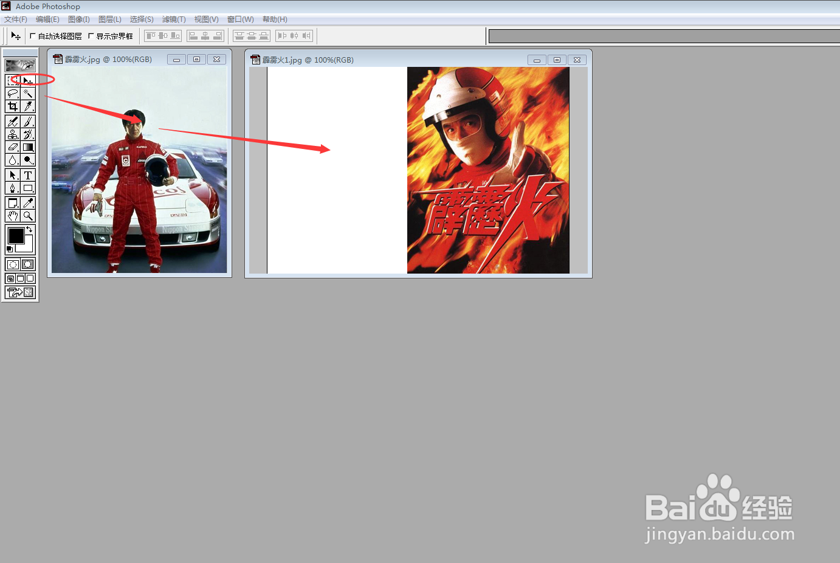This screenshot has height=563, width=840.
Task: Select the History Brush tool
Action: click(28, 134)
